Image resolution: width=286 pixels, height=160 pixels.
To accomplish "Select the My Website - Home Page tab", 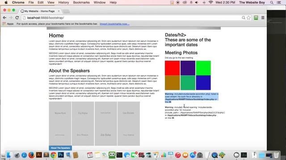I will coord(40,11).
